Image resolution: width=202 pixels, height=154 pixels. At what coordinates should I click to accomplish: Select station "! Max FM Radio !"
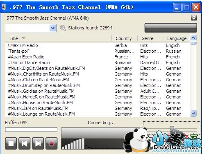[x=97, y=45]
